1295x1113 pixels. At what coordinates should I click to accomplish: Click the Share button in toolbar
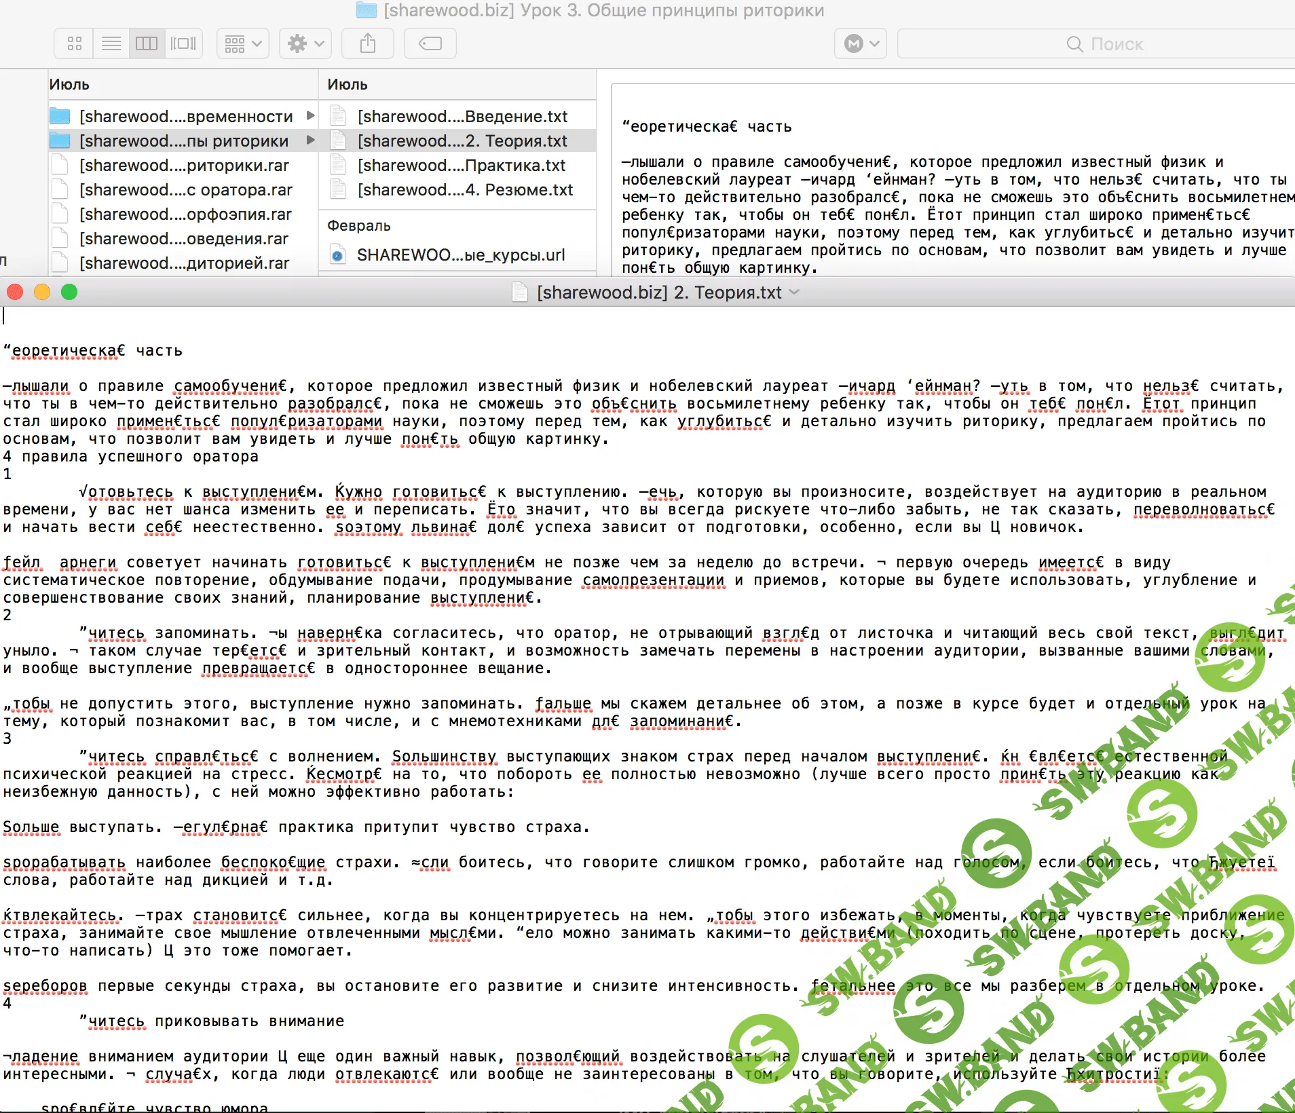coord(368,44)
